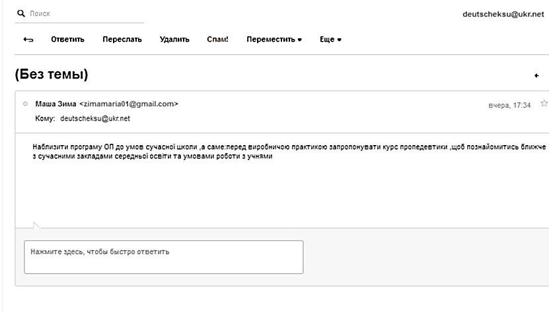Click Ответить to reply to the email
The height and width of the screenshot is (312, 549).
(67, 40)
